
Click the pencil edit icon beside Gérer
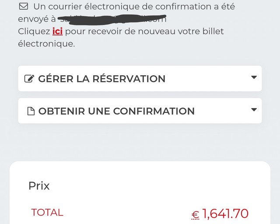tap(29, 79)
